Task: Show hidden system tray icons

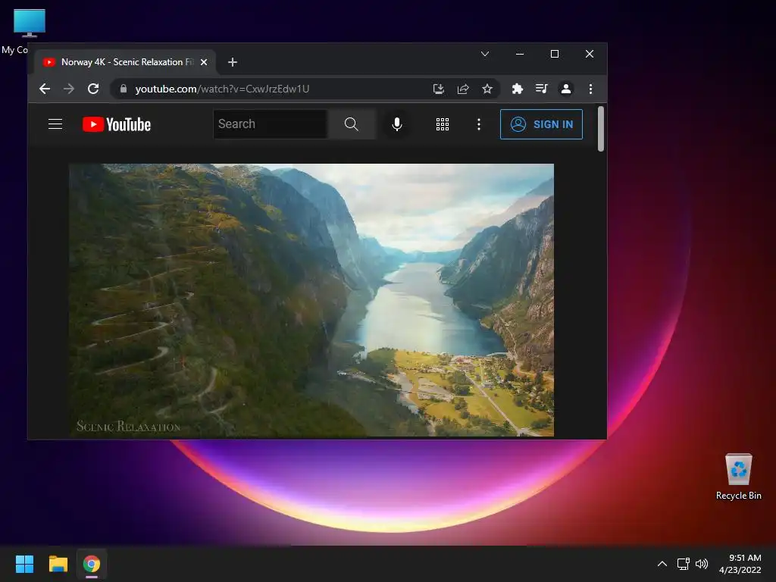Action: coord(662,564)
